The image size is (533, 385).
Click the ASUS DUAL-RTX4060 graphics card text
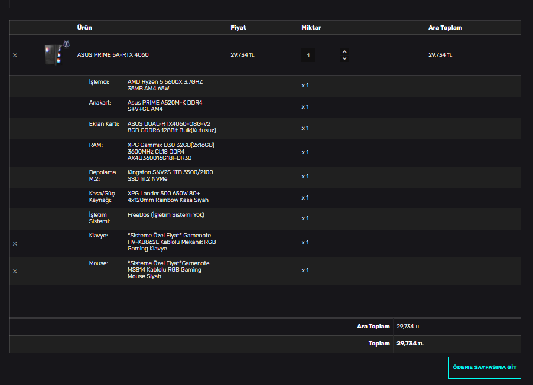click(x=172, y=127)
